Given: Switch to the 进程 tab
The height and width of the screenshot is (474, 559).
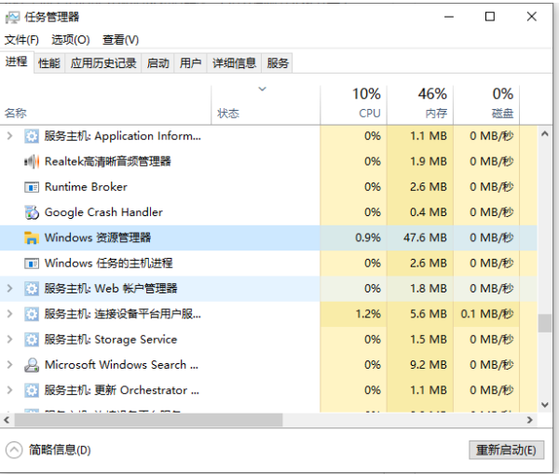Looking at the screenshot, I should [17, 62].
